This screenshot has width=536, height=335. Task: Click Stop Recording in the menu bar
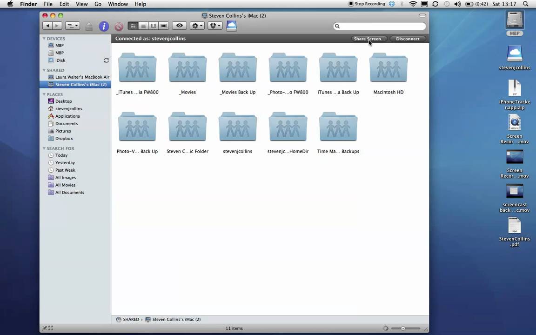367,4
